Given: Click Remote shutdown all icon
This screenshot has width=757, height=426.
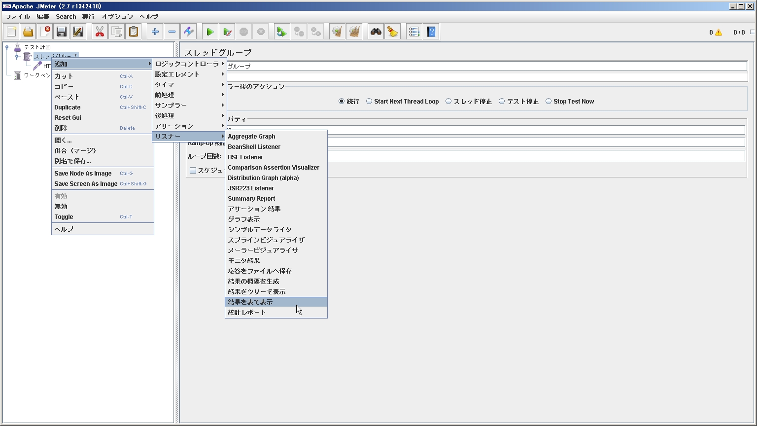Looking at the screenshot, I should 316,32.
